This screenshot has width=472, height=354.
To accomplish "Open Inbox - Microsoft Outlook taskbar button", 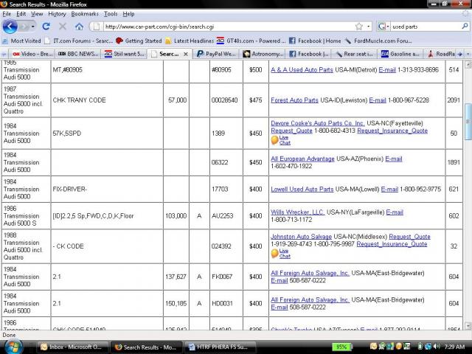I will point(72,347).
